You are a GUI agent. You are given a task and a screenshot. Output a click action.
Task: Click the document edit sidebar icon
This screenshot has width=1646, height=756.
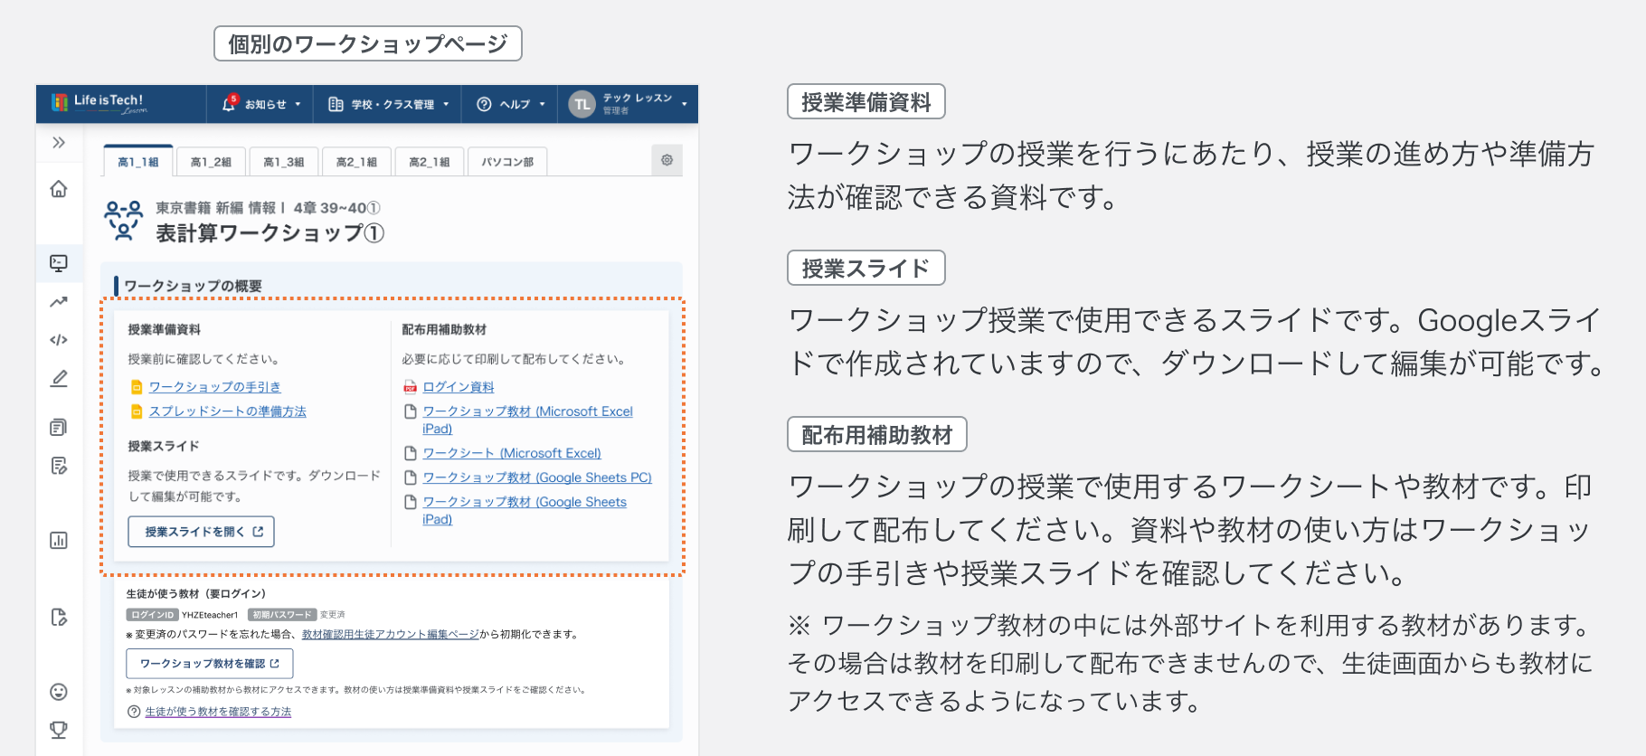(x=59, y=618)
